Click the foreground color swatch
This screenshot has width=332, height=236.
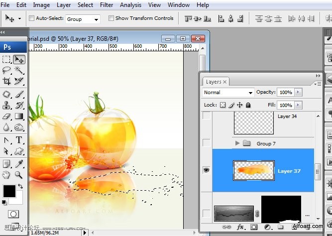click(x=9, y=190)
